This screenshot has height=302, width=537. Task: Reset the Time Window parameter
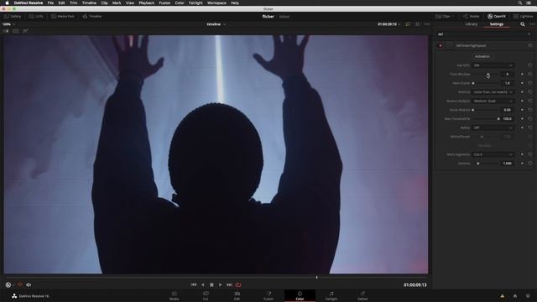(530, 74)
